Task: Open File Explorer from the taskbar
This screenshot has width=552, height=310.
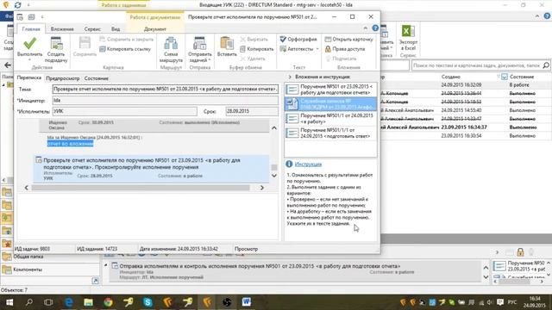Action: pos(88,302)
